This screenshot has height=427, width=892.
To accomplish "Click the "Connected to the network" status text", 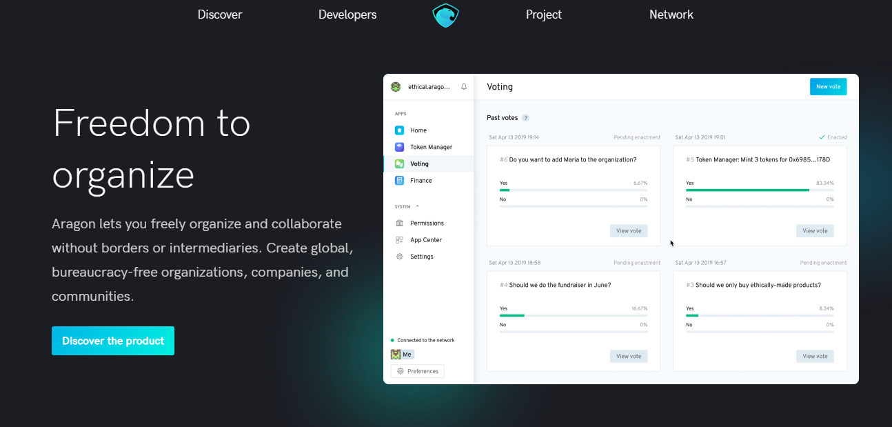I will click(x=425, y=340).
